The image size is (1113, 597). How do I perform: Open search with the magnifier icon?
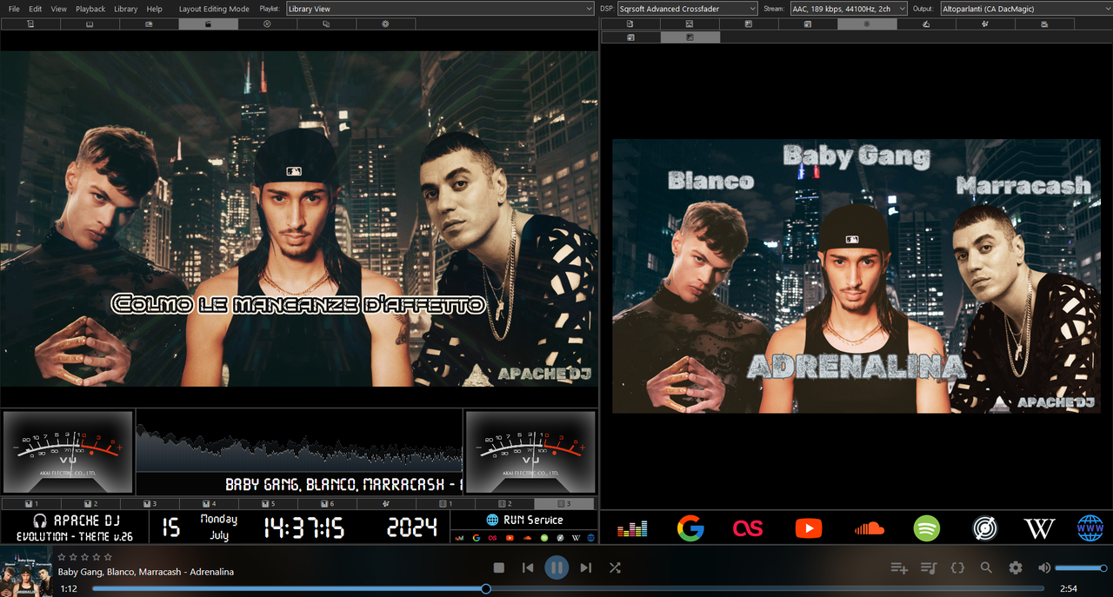click(x=986, y=567)
